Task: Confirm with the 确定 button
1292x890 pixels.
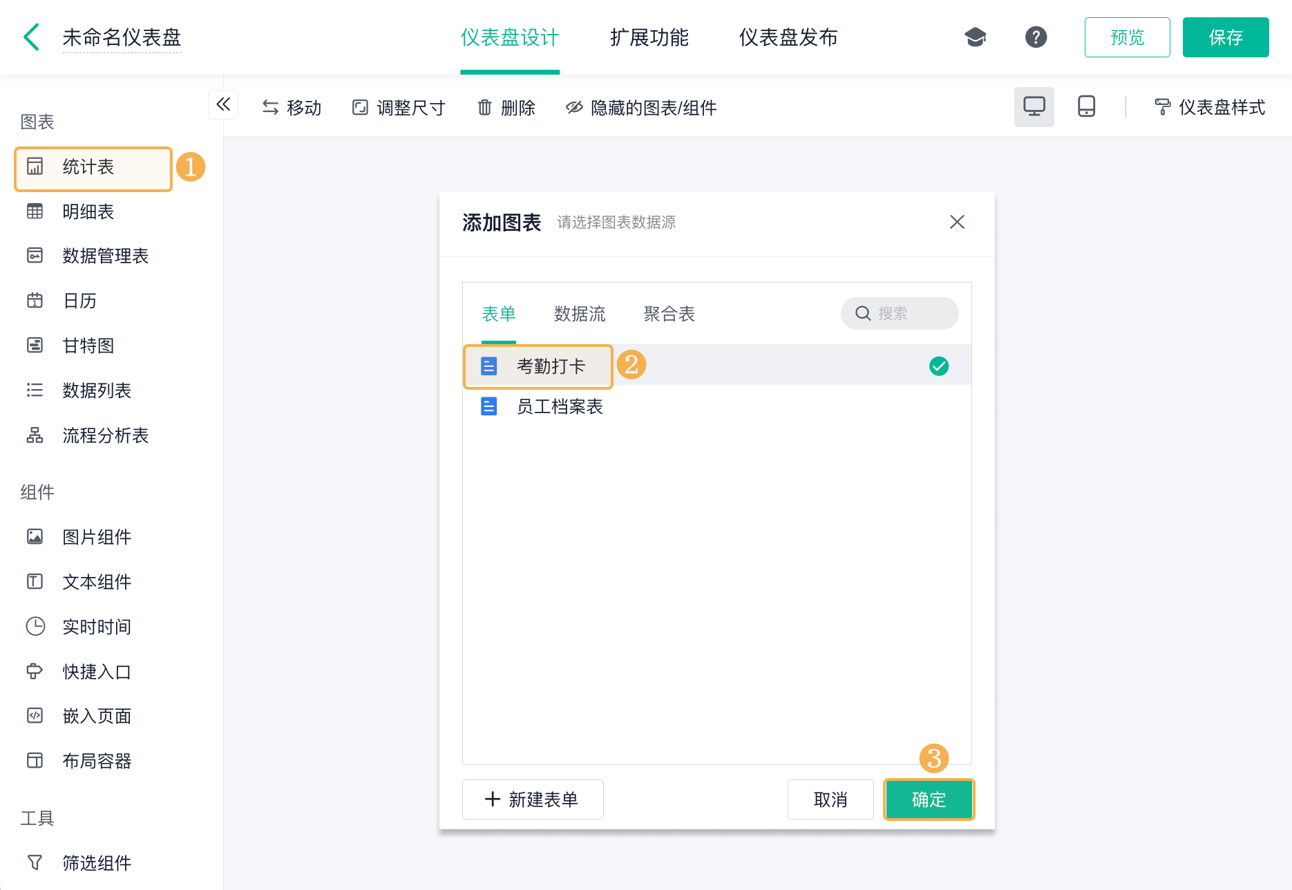Action: pyautogui.click(x=929, y=799)
